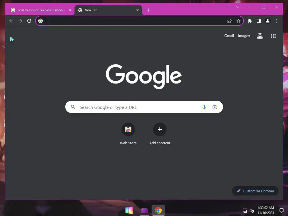This screenshot has height=216, width=288.
Task: Reload the current page
Action: click(x=29, y=21)
